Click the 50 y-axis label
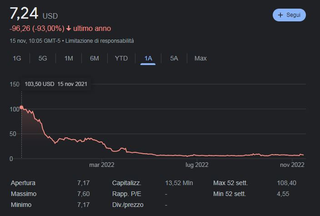320x216 pixels. click(x=13, y=134)
